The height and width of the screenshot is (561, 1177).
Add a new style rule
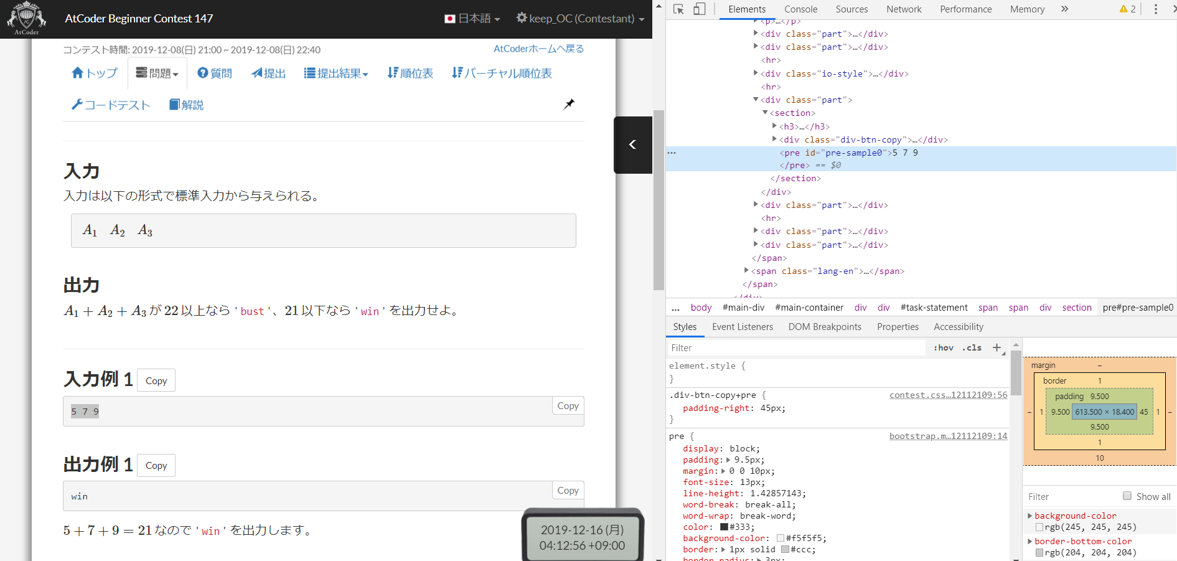996,347
